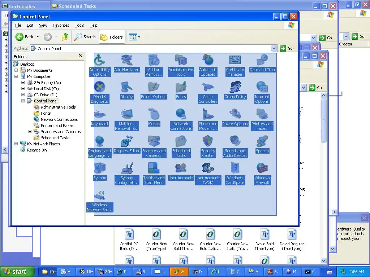This screenshot has height=277, width=370.
Task: Collapse Control Panel tree node
Action: (23, 101)
